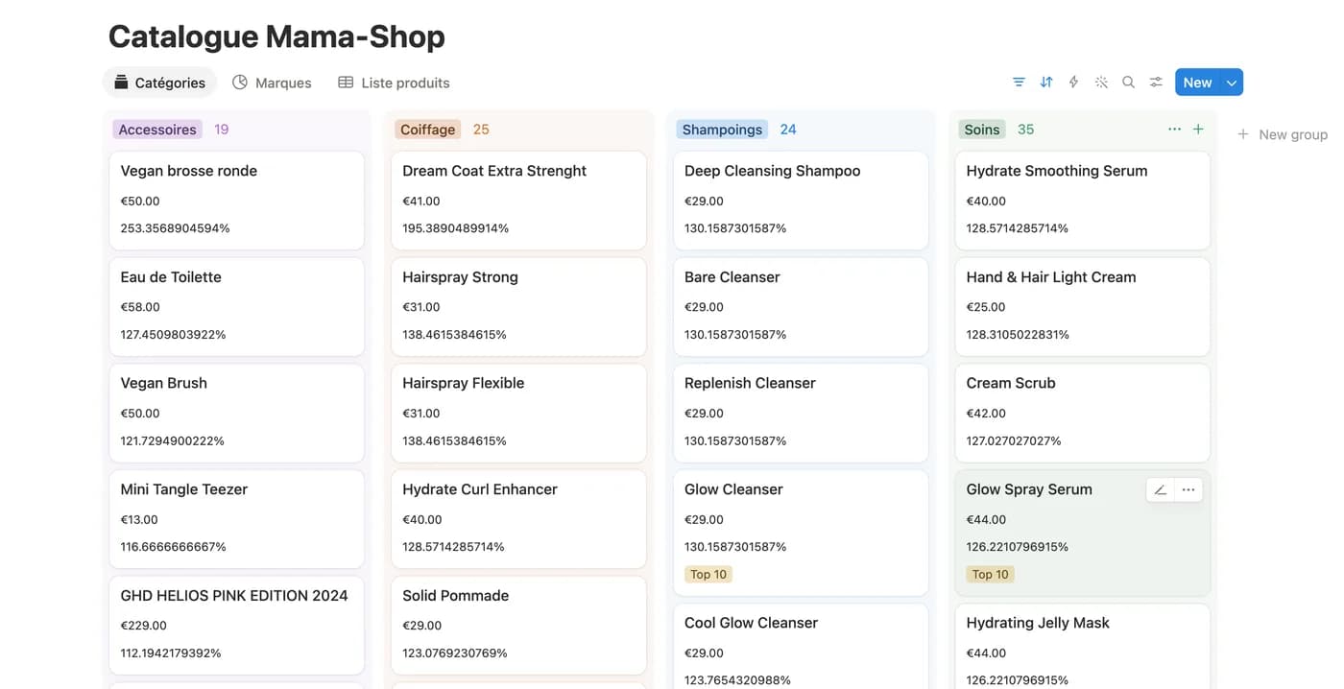Click the Glow Spray Serum title text
This screenshot has width=1344, height=689.
(x=1029, y=489)
